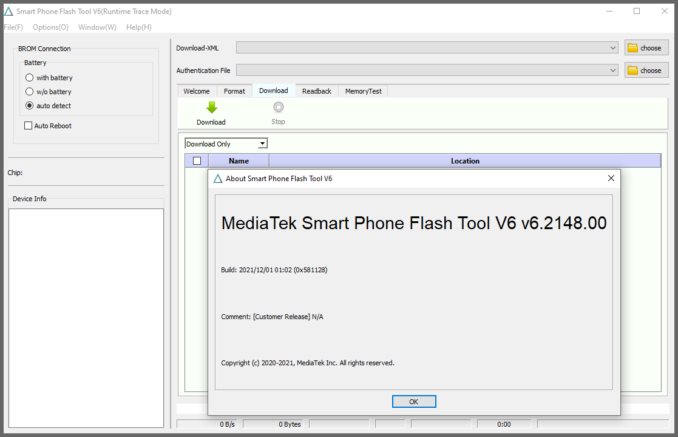This screenshot has width=678, height=437.
Task: Expand the Download-XML dropdown
Action: pos(613,48)
